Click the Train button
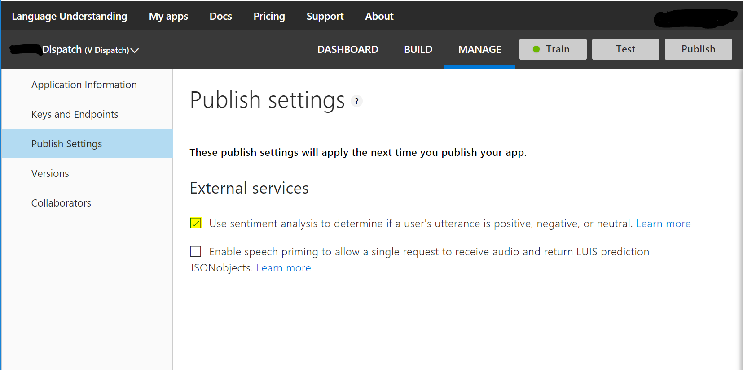This screenshot has width=743, height=370. tap(553, 49)
